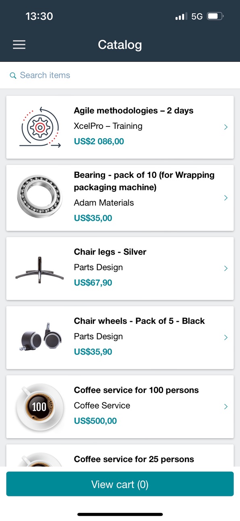Open the Agile methodologies – 2 days title
This screenshot has width=240, height=521.
click(134, 111)
